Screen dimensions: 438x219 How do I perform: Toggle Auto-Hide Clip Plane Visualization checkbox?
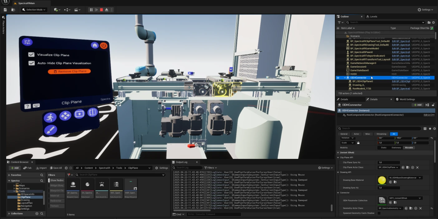coord(31,63)
